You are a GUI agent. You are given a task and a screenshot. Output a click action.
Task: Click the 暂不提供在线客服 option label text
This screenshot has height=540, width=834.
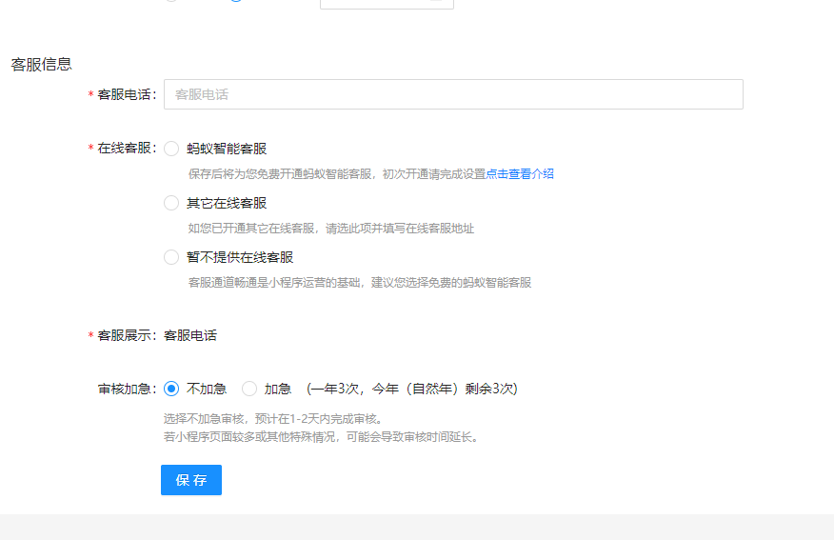pos(240,257)
